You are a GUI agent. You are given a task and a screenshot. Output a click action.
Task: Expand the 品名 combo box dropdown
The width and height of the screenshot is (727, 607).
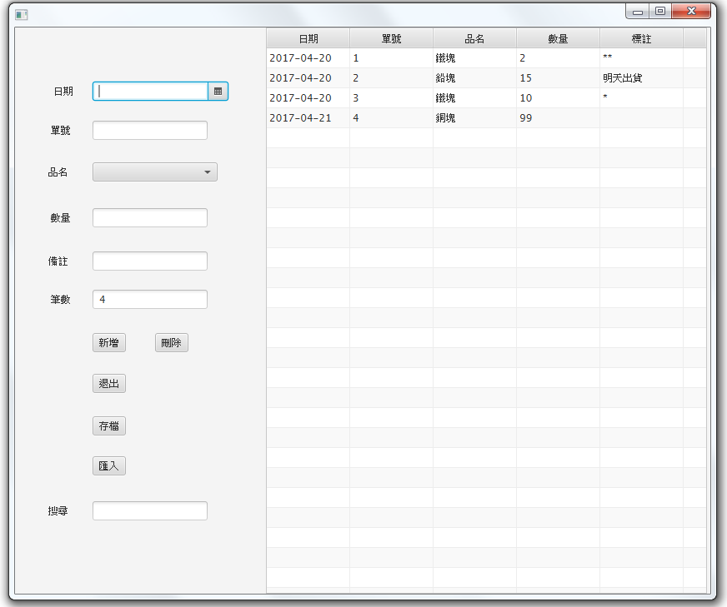[208, 172]
